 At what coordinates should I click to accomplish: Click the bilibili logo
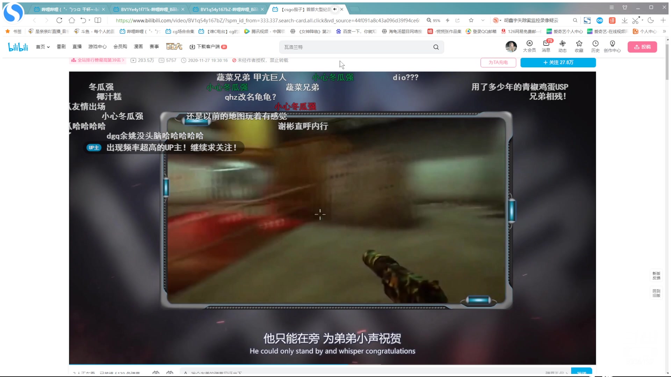18,46
